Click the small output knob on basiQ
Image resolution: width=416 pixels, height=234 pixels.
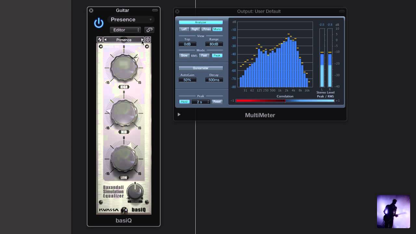click(x=135, y=191)
